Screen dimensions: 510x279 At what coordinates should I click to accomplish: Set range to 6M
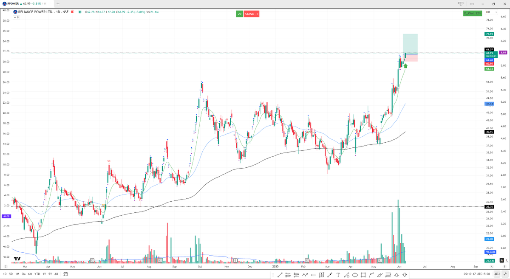[x=30, y=274]
